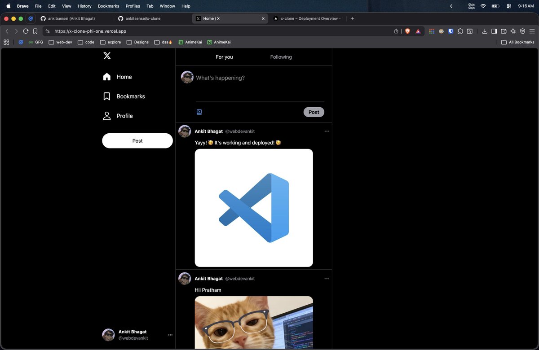Toggle the browser sidebar panel

(x=494, y=31)
